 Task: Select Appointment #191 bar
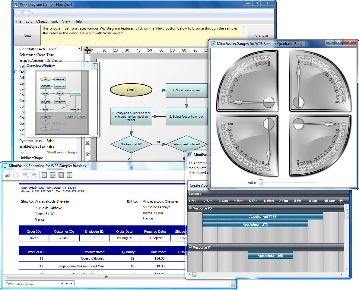click(x=262, y=216)
